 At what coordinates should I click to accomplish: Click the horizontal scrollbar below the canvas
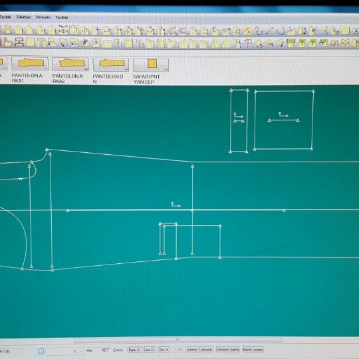178,340
